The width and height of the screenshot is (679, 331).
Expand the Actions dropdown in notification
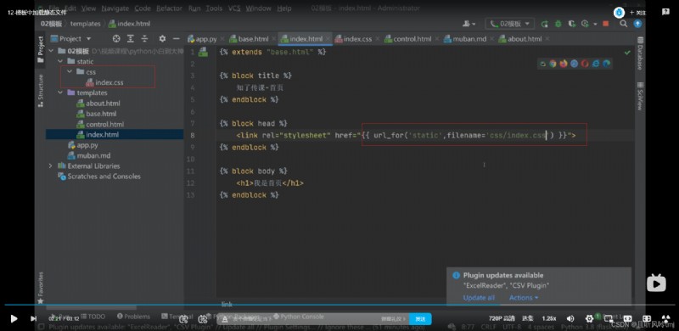tap(524, 298)
